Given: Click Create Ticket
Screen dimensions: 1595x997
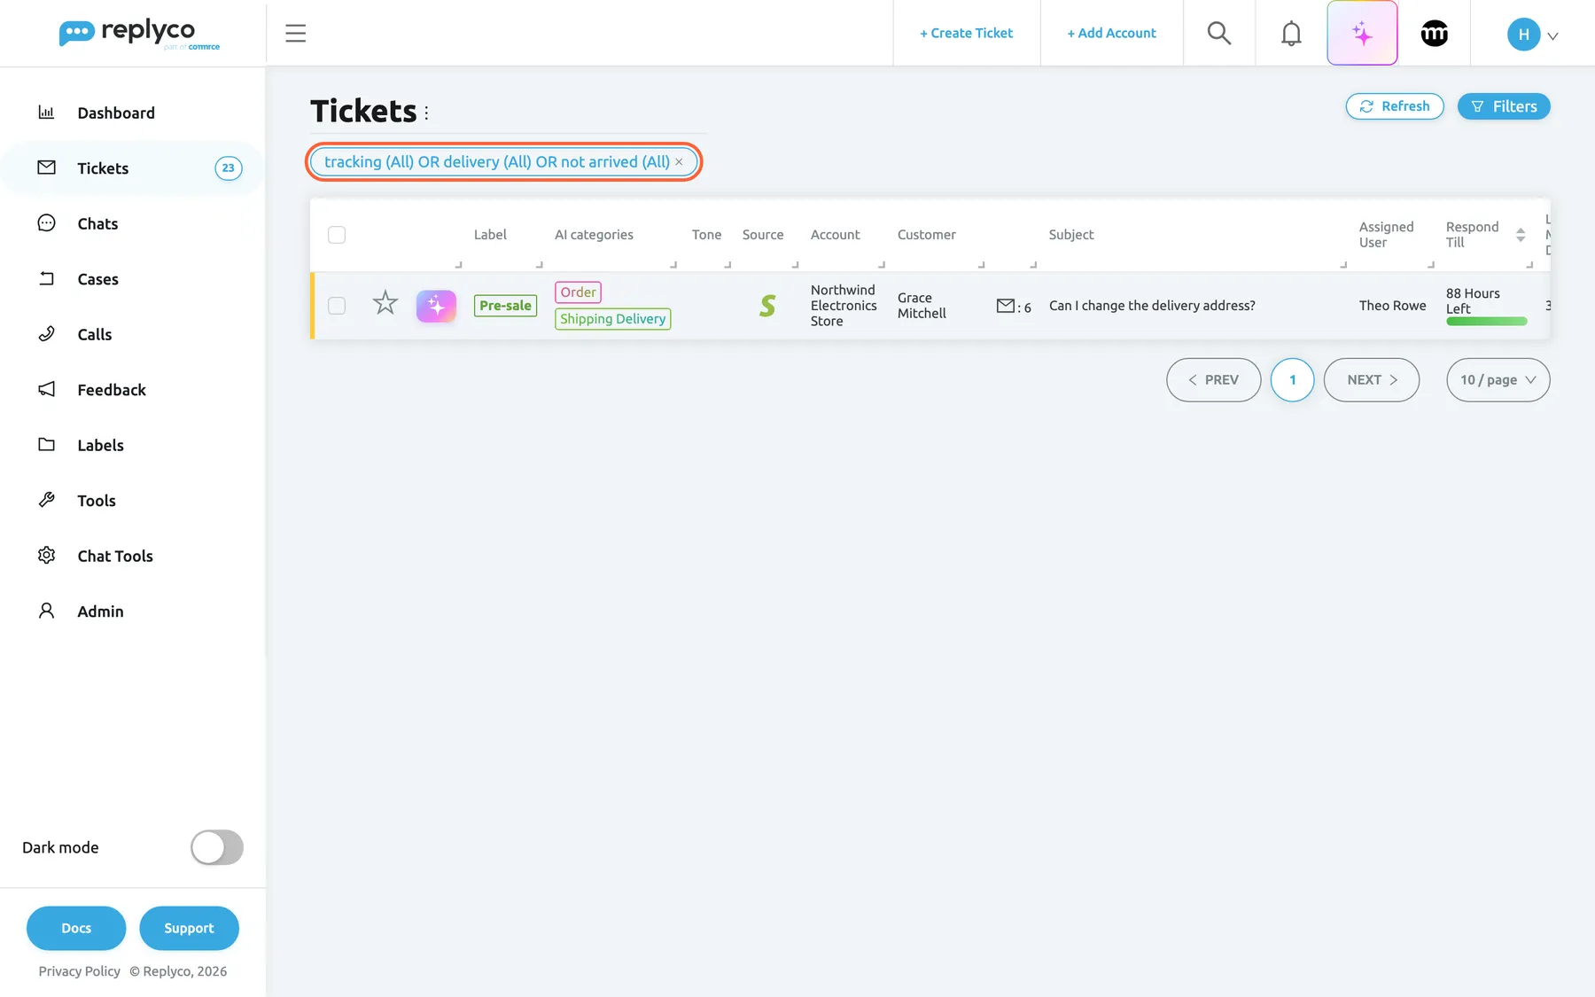Looking at the screenshot, I should [x=966, y=34].
